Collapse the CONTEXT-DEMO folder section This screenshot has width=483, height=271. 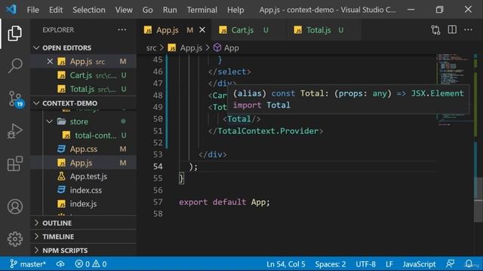36,103
